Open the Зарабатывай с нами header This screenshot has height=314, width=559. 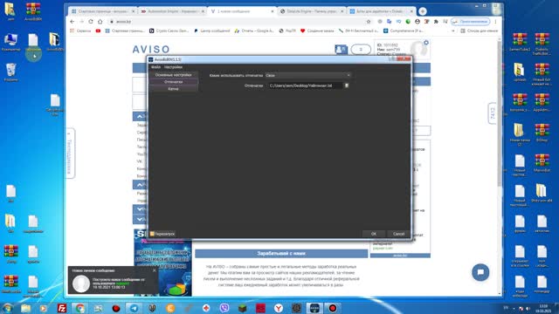pos(281,254)
